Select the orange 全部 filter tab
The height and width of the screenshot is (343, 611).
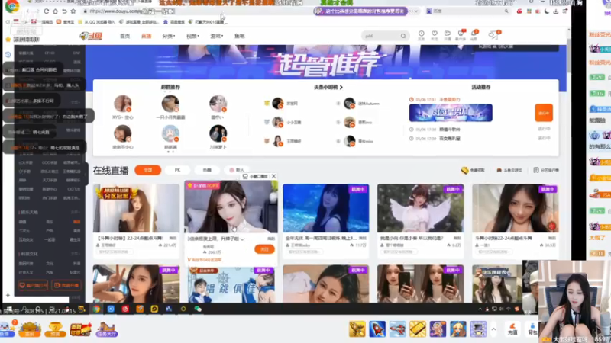click(x=147, y=170)
